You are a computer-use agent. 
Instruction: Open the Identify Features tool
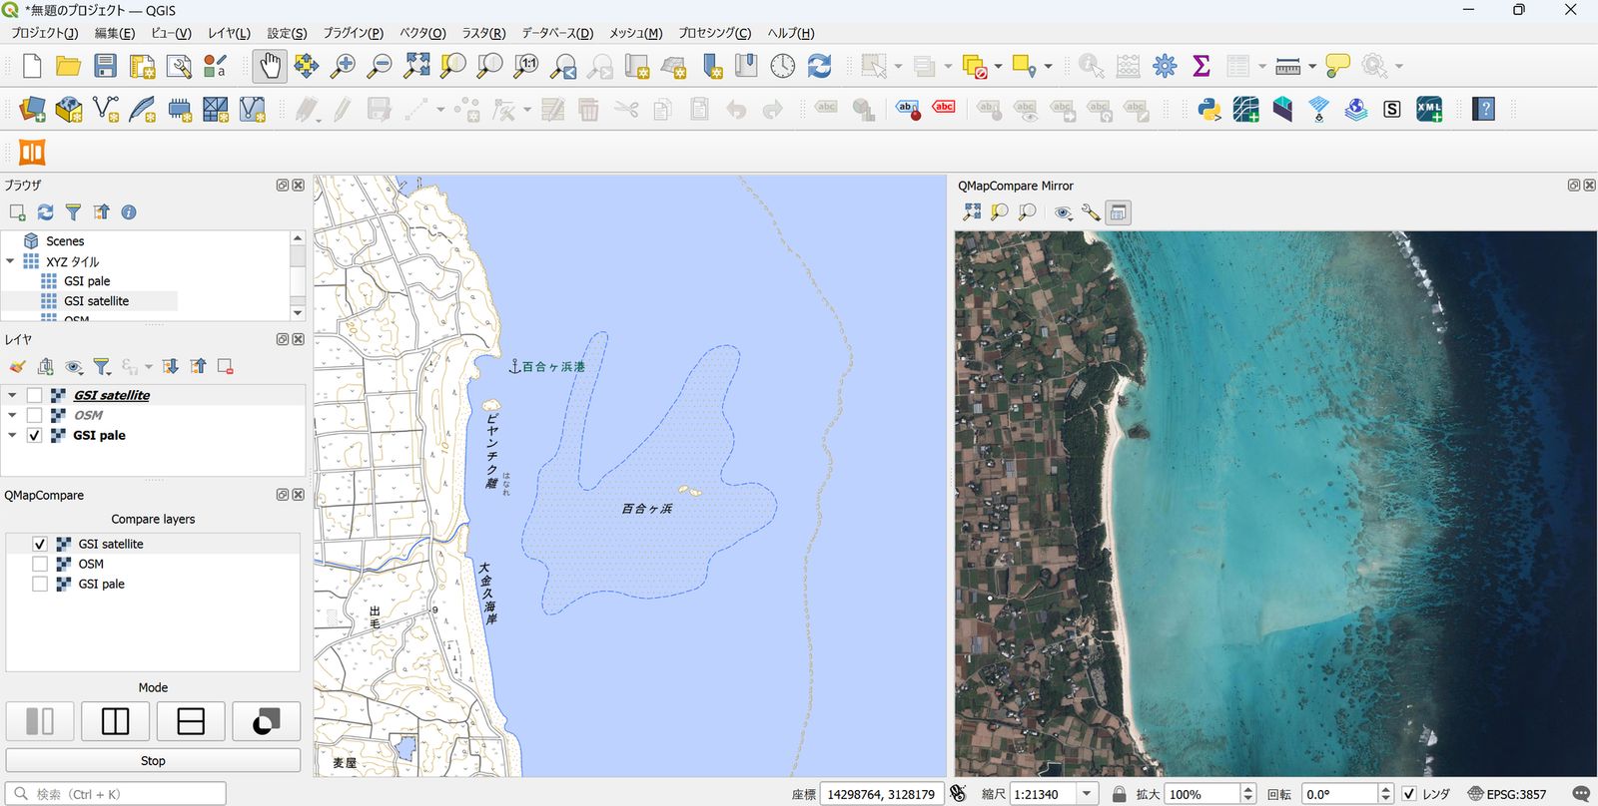coord(1091,66)
